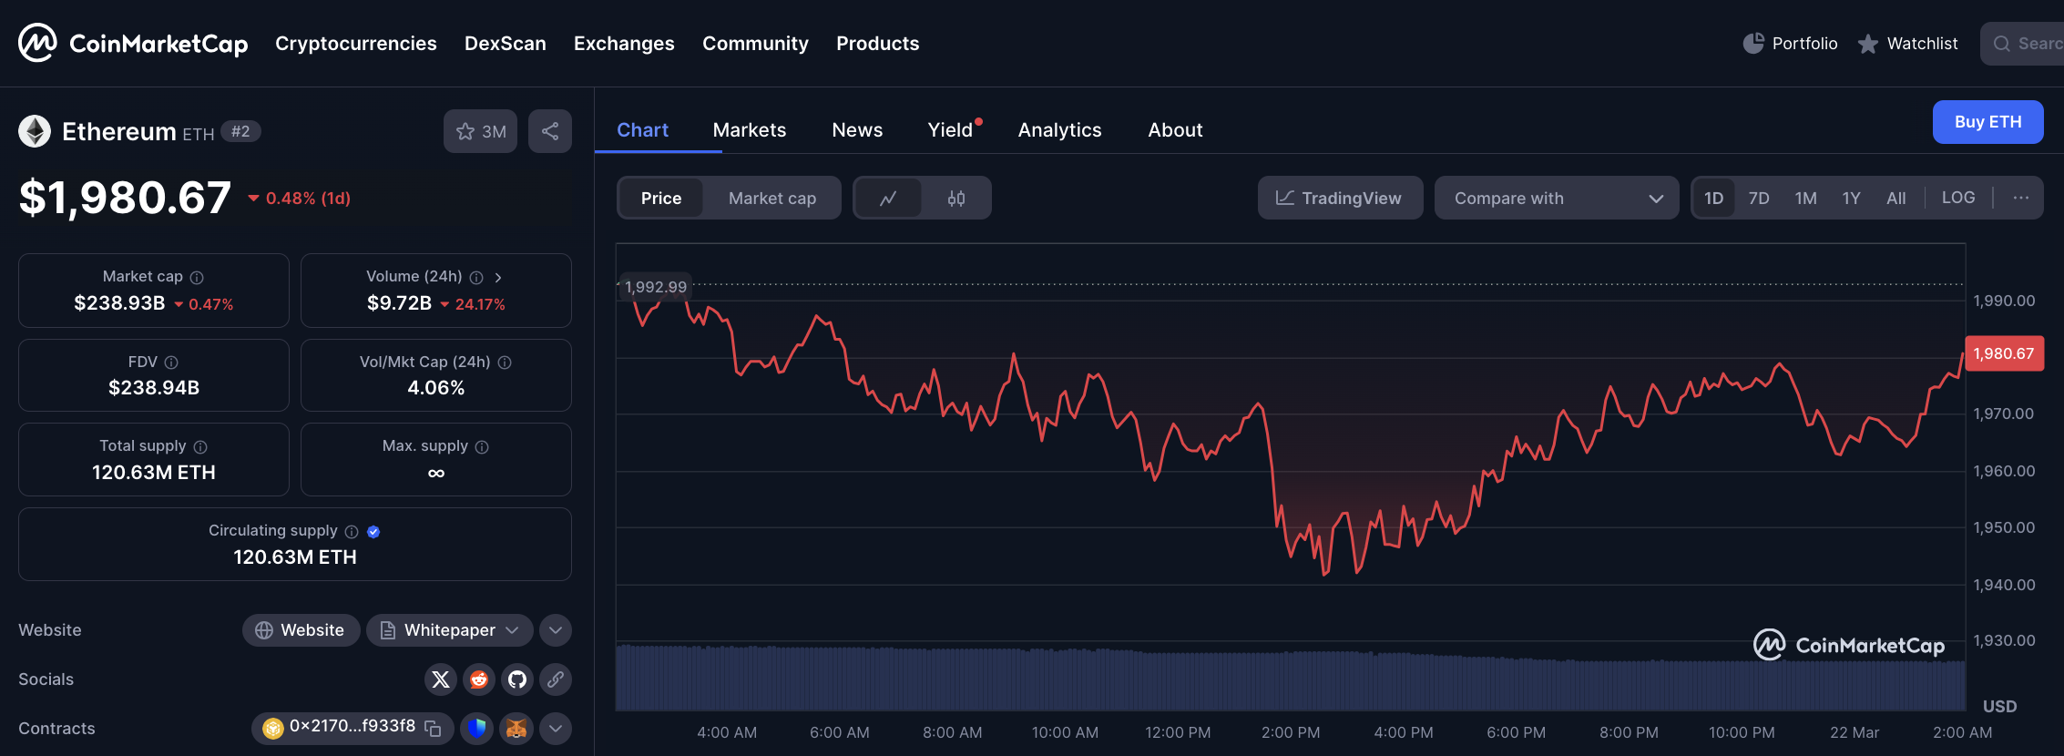The width and height of the screenshot is (2064, 756).
Task: Switch to the News tab
Action: [857, 129]
